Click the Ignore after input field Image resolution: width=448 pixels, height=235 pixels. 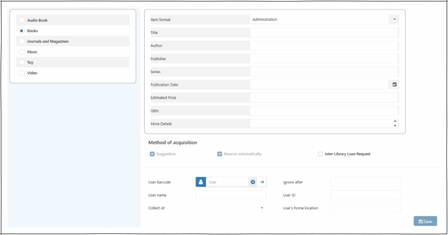[x=365, y=182]
